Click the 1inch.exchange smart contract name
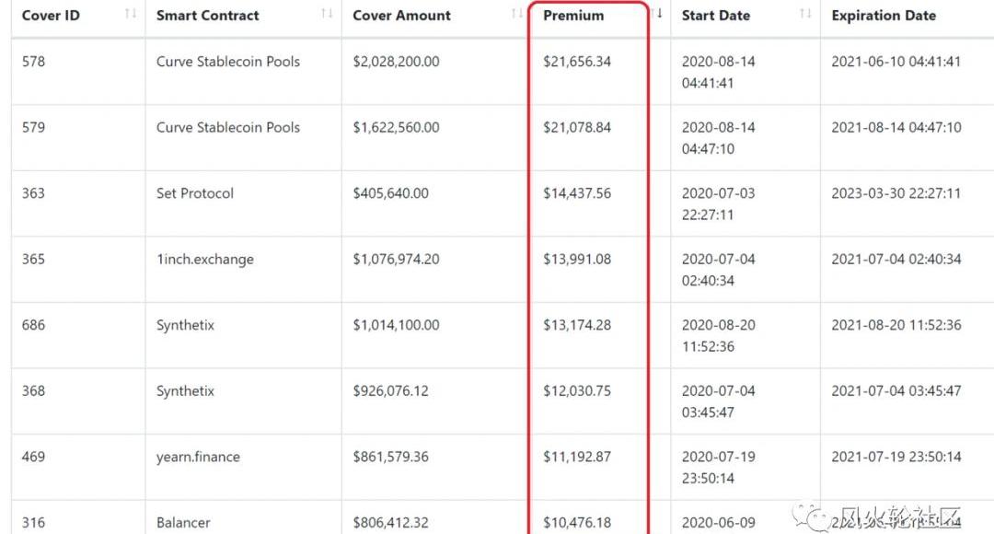 205,260
